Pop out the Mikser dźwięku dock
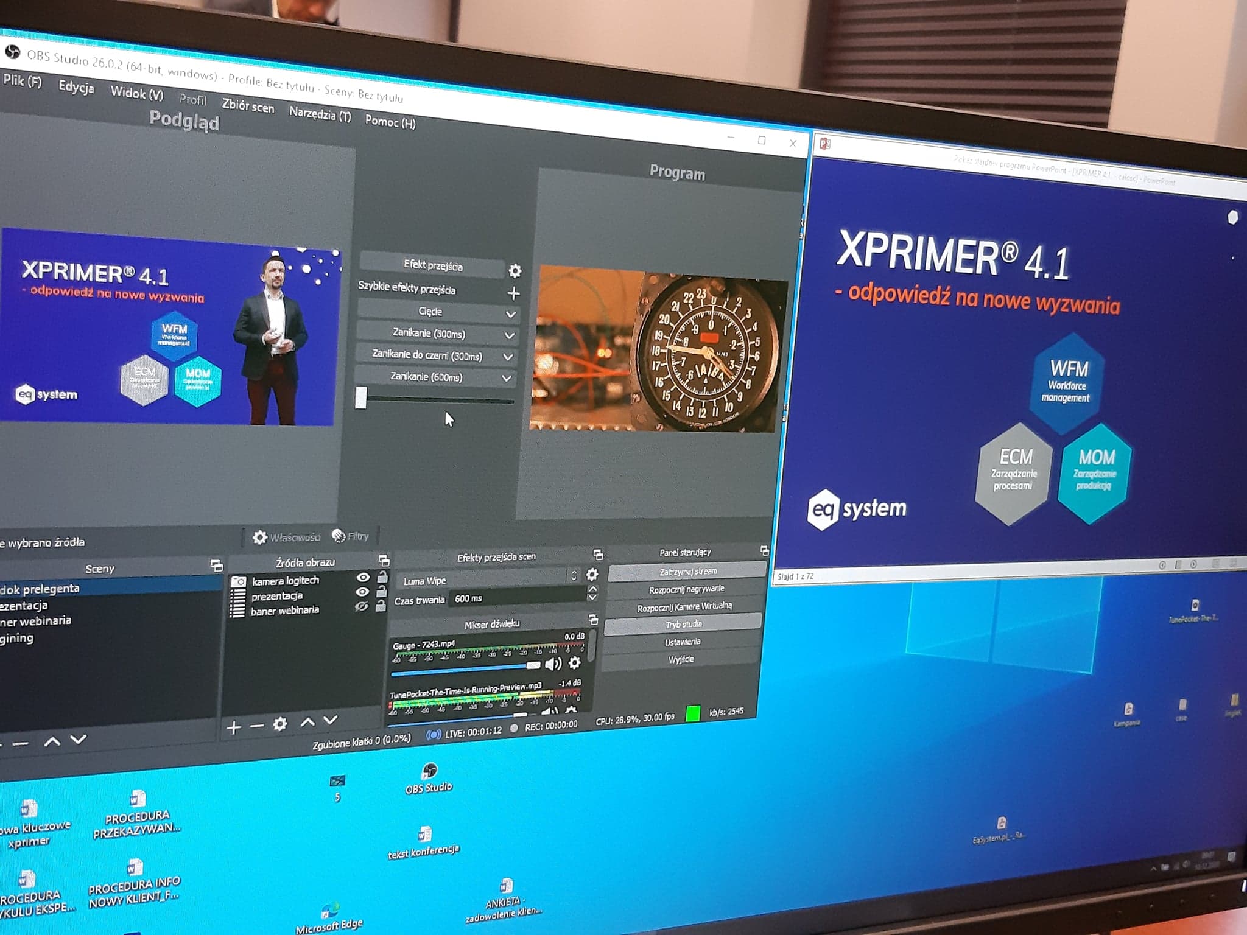This screenshot has height=935, width=1247. point(593,620)
